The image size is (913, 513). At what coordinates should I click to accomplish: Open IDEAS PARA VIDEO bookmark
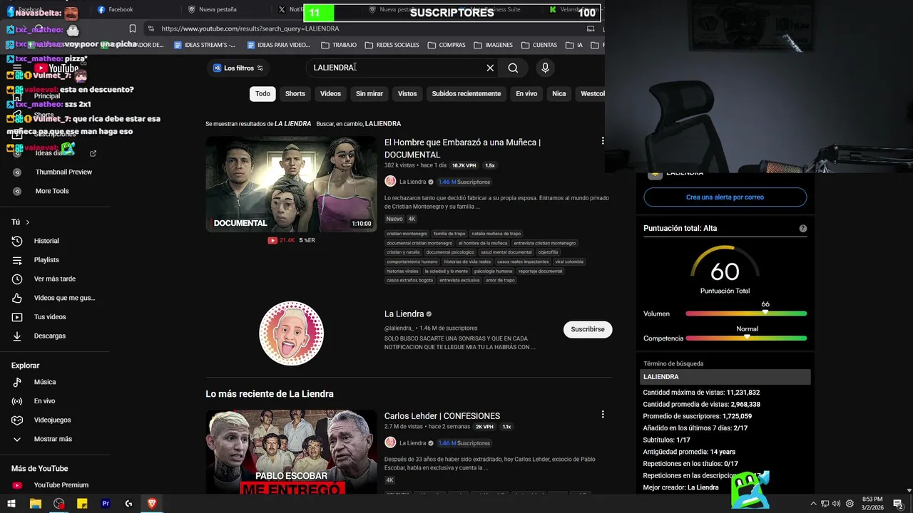[278, 45]
